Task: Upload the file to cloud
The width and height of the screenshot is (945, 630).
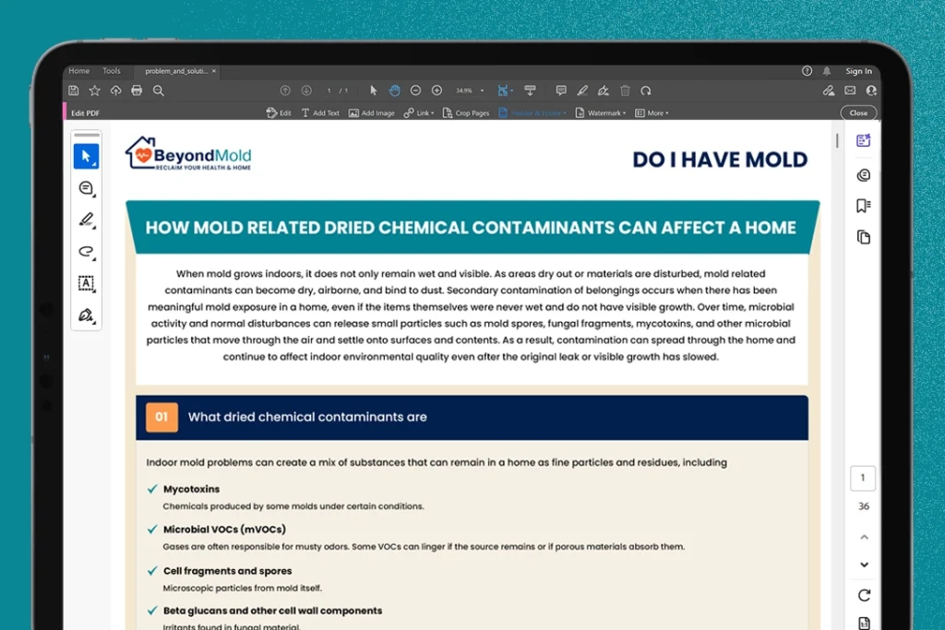Action: pos(115,91)
